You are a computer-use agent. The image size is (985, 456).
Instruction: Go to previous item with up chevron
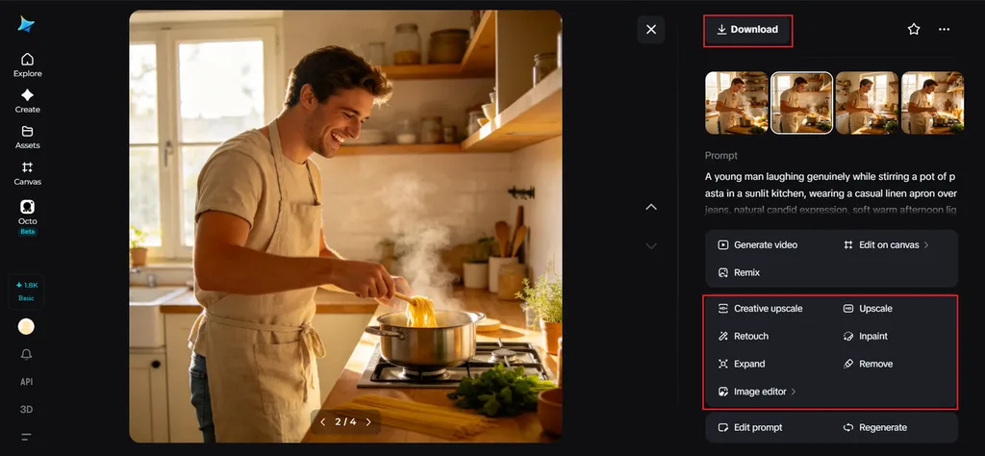point(651,207)
